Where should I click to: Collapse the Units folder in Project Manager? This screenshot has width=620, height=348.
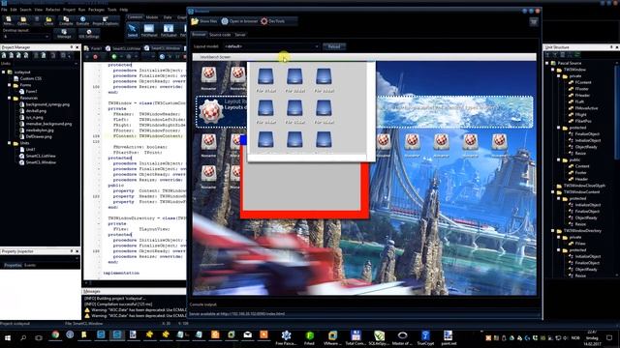click(9, 143)
